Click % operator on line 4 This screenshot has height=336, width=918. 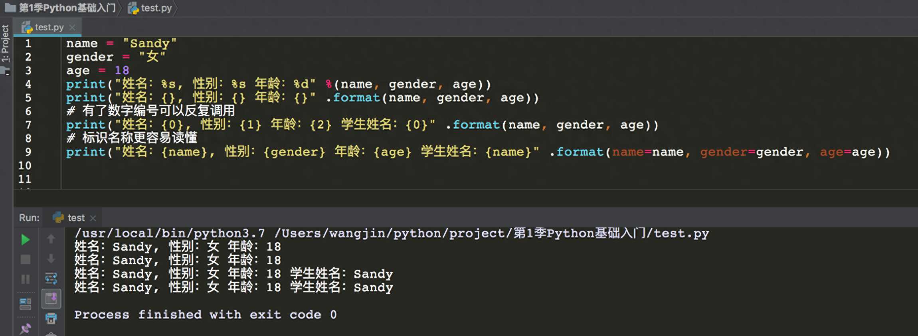pos(328,84)
